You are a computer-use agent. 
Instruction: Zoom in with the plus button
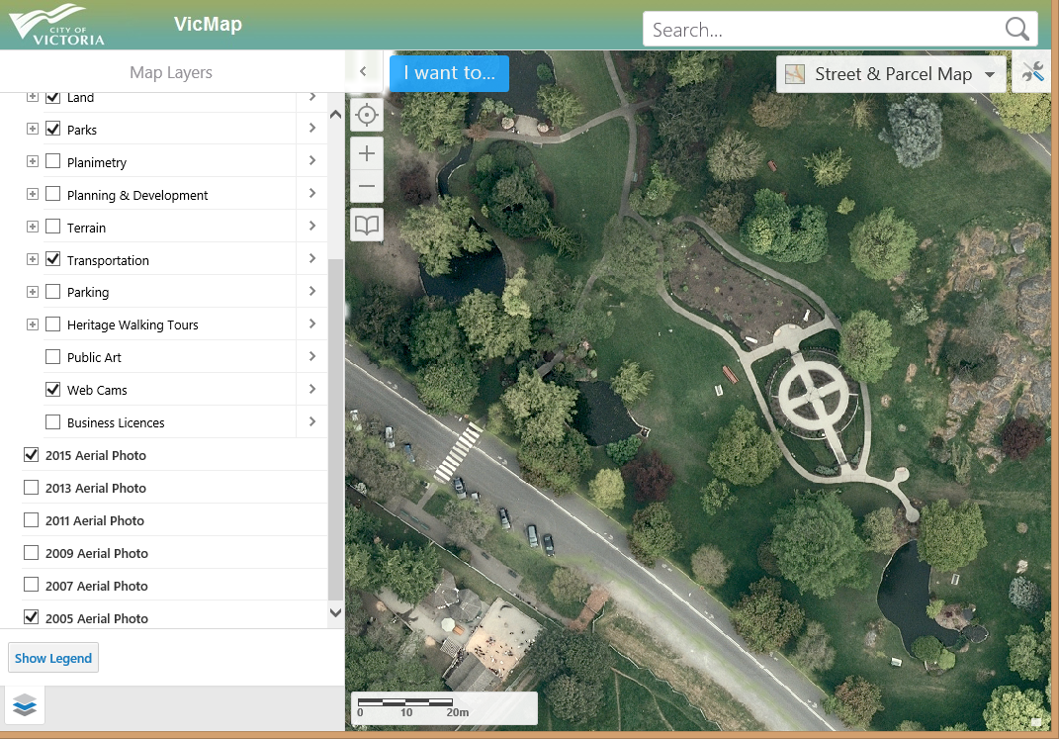tap(367, 153)
